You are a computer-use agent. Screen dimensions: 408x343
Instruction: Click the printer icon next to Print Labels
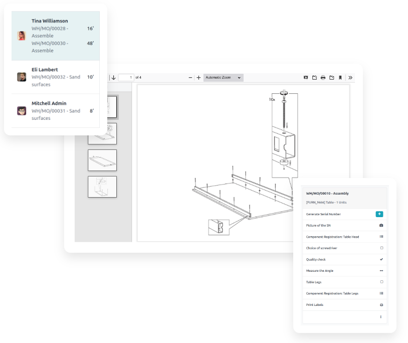point(381,305)
